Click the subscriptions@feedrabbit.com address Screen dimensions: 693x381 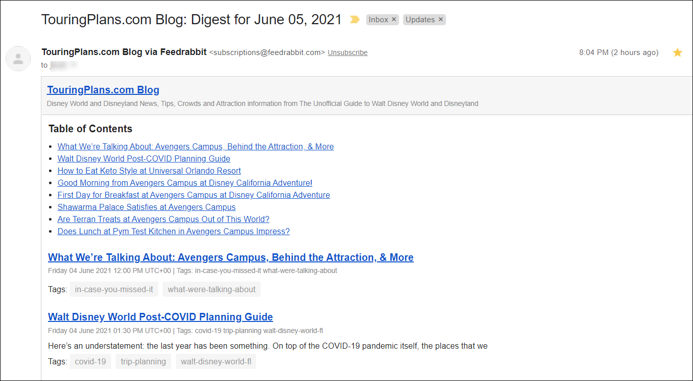267,52
